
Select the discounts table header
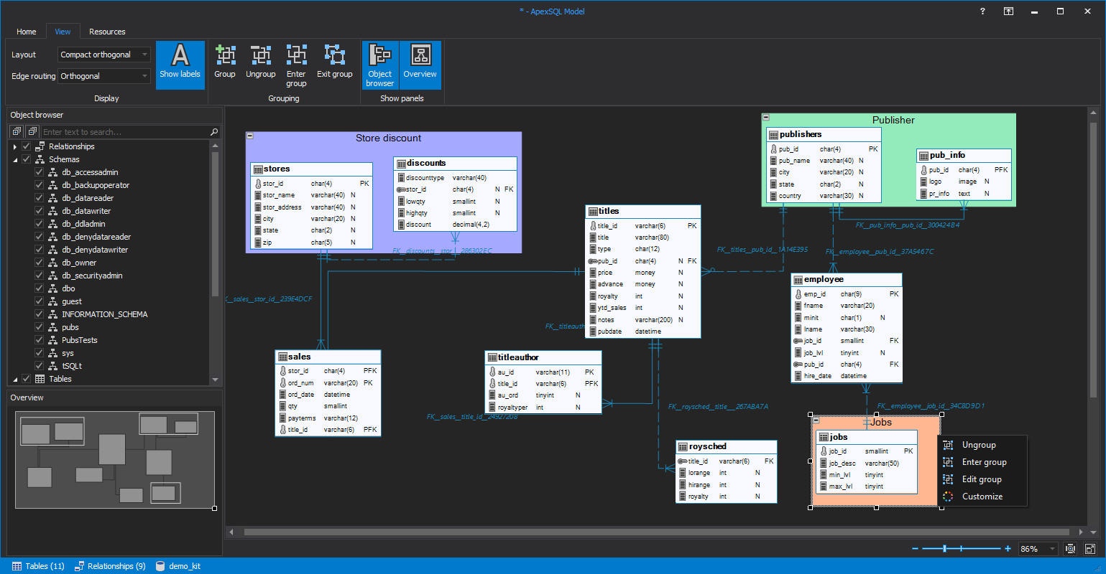[x=456, y=163]
